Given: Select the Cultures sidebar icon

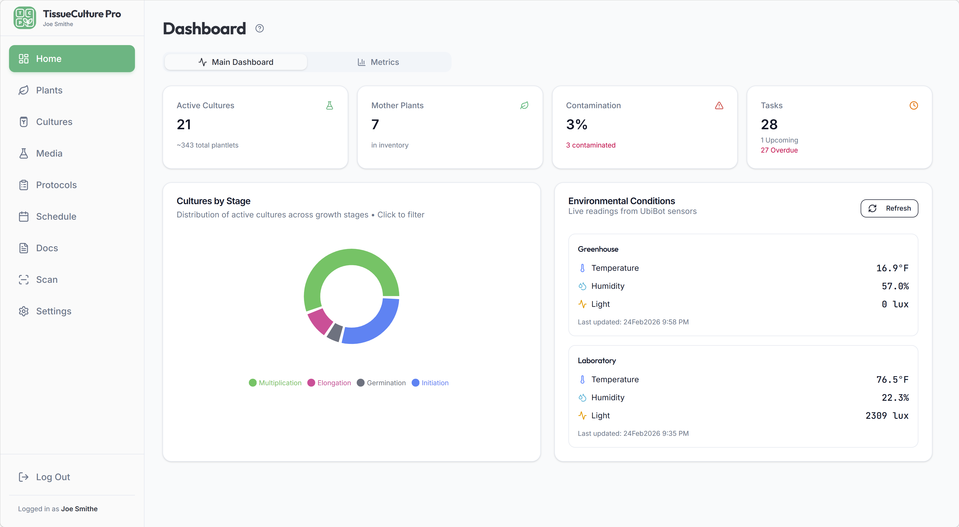Looking at the screenshot, I should pos(24,121).
